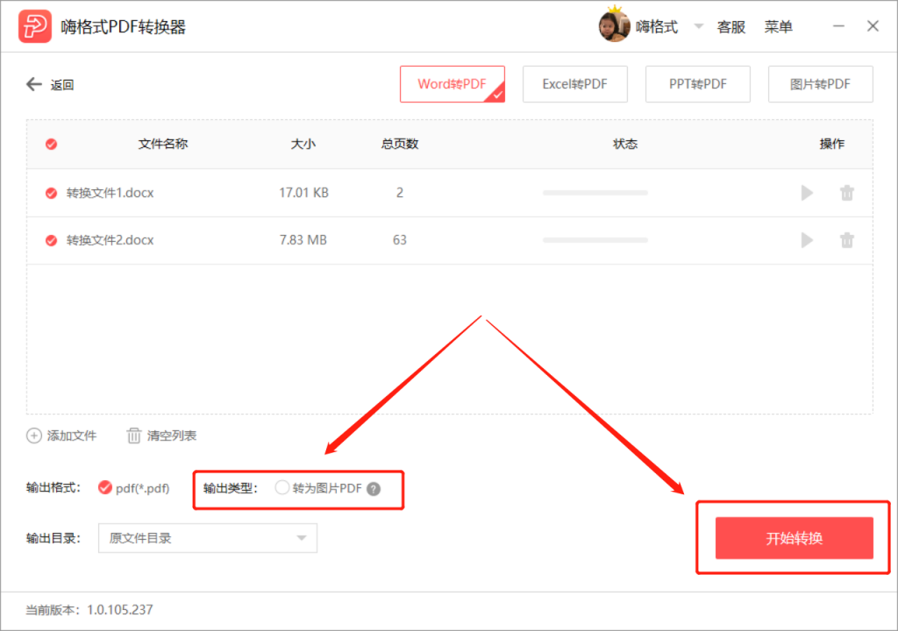Click the 添加文件 plus icon

pos(34,436)
